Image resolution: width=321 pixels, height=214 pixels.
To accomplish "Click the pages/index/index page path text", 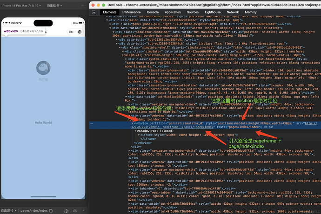I will tap(34, 211).
